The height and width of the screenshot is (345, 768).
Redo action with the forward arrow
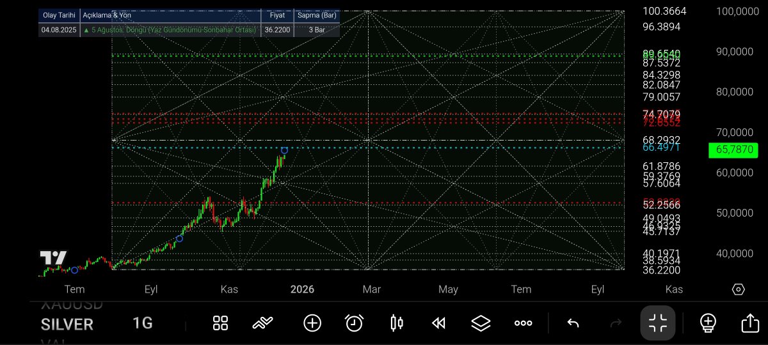(x=616, y=323)
